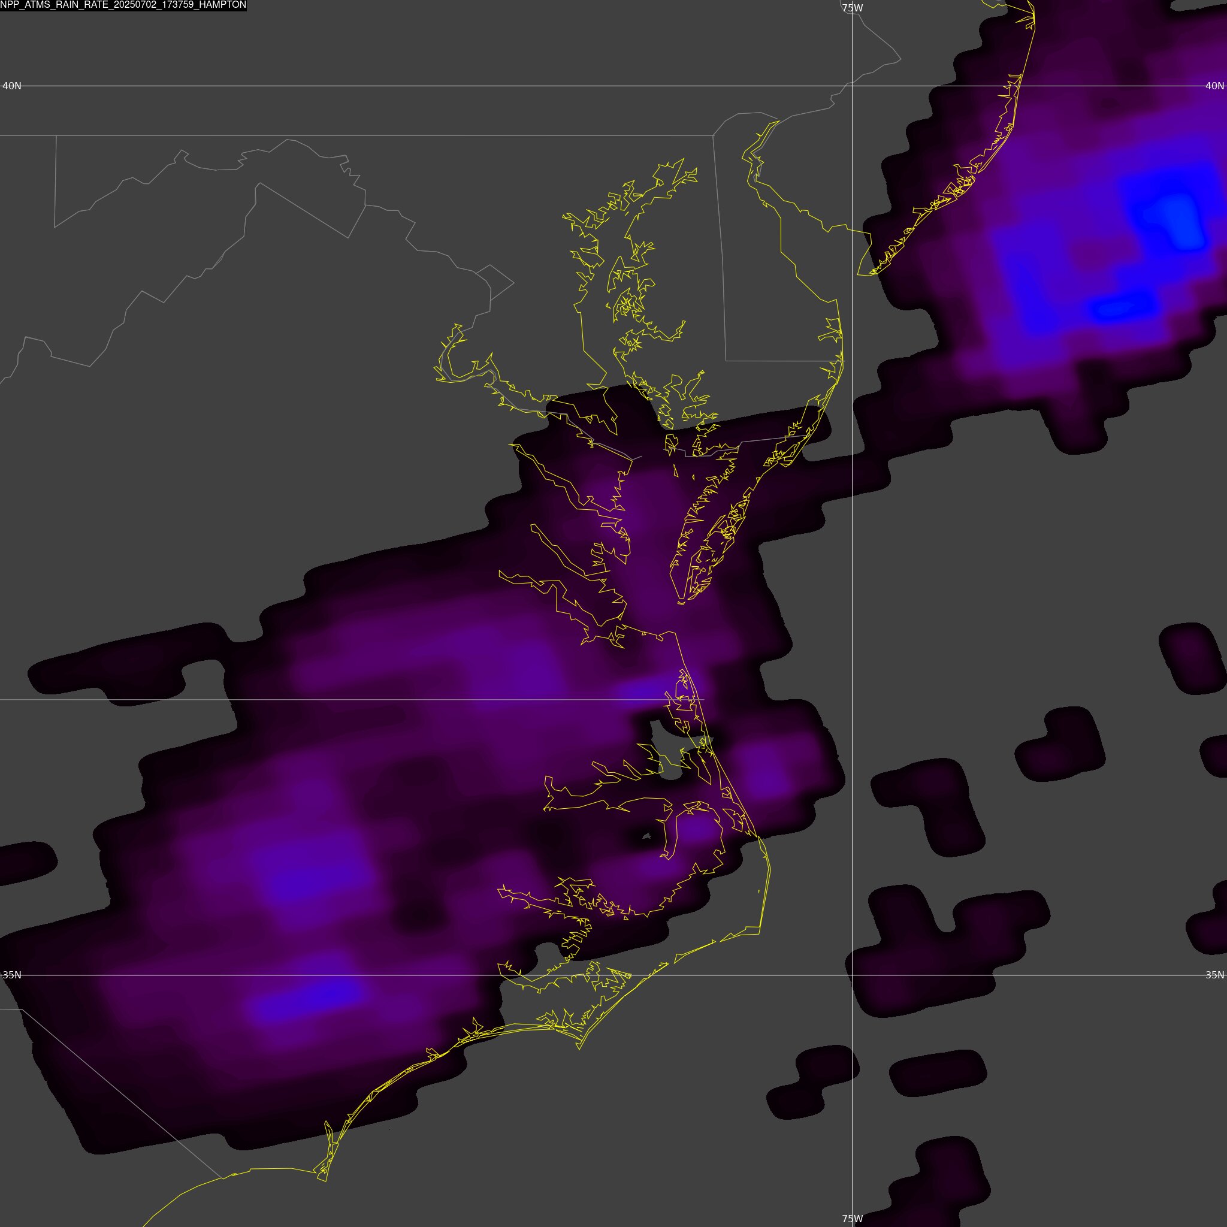Screen dimensions: 1227x1227
Task: Click the bottom 75W longitude label
Action: [x=853, y=1219]
